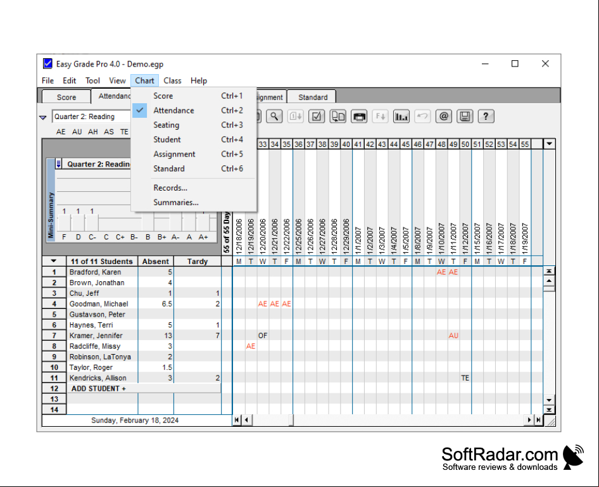This screenshot has width=599, height=487.
Task: Click the horizontal scrollbar thumb
Action: coord(291,420)
